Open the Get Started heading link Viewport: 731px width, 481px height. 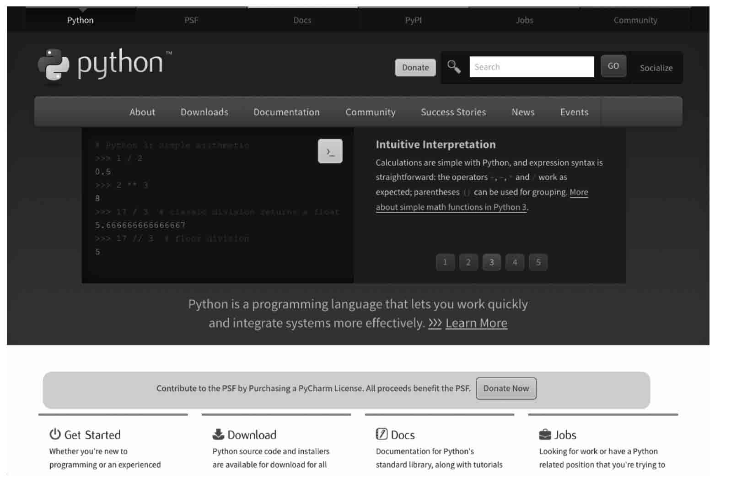coord(92,435)
